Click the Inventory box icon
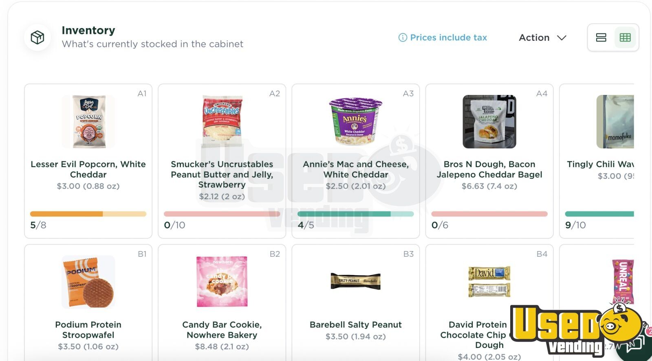Screen dimensions: 652x361 pos(37,37)
